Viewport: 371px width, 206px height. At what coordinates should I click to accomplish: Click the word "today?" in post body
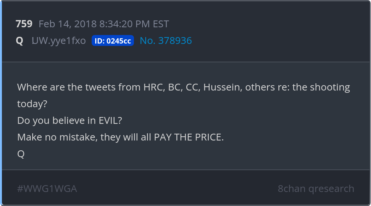32,104
